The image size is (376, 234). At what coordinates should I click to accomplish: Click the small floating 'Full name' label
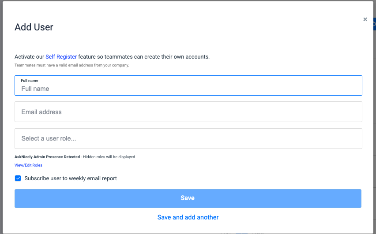tap(30, 81)
